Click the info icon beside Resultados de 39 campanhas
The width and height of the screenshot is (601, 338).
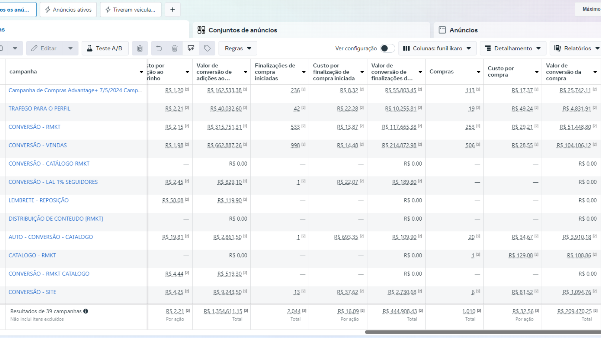tap(86, 311)
